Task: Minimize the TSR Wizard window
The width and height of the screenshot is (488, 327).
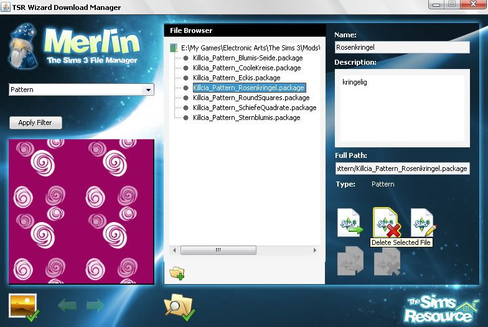Action: point(436,4)
